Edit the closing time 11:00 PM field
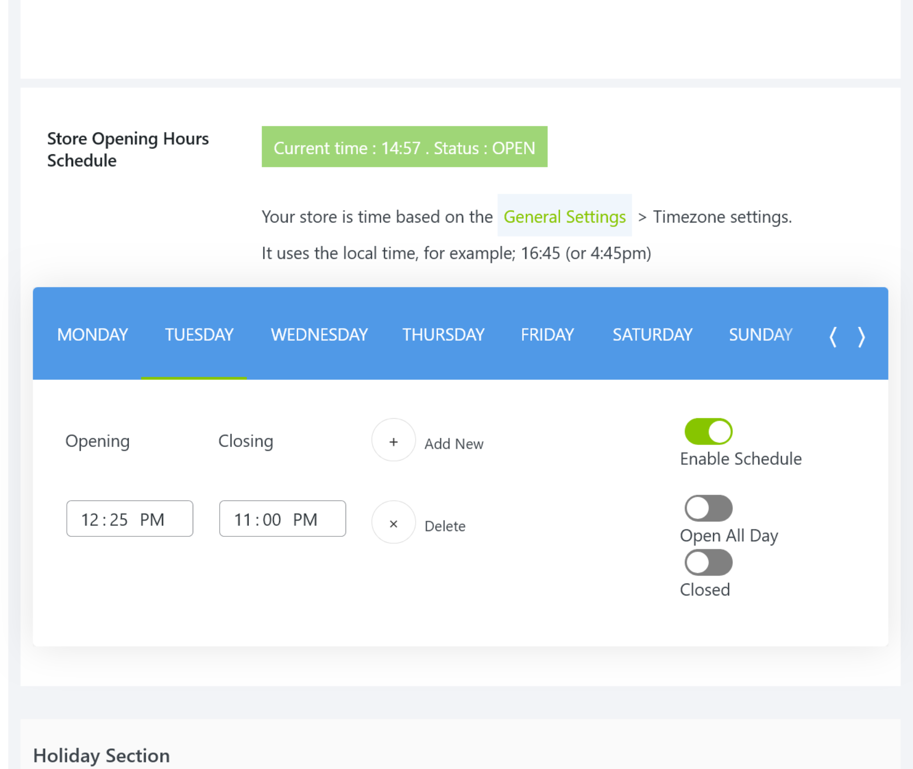The height and width of the screenshot is (769, 913). 282,519
